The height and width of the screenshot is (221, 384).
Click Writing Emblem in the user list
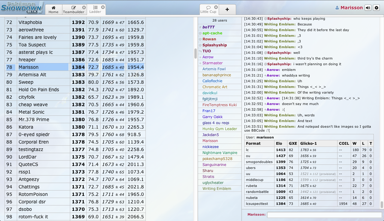point(220,189)
